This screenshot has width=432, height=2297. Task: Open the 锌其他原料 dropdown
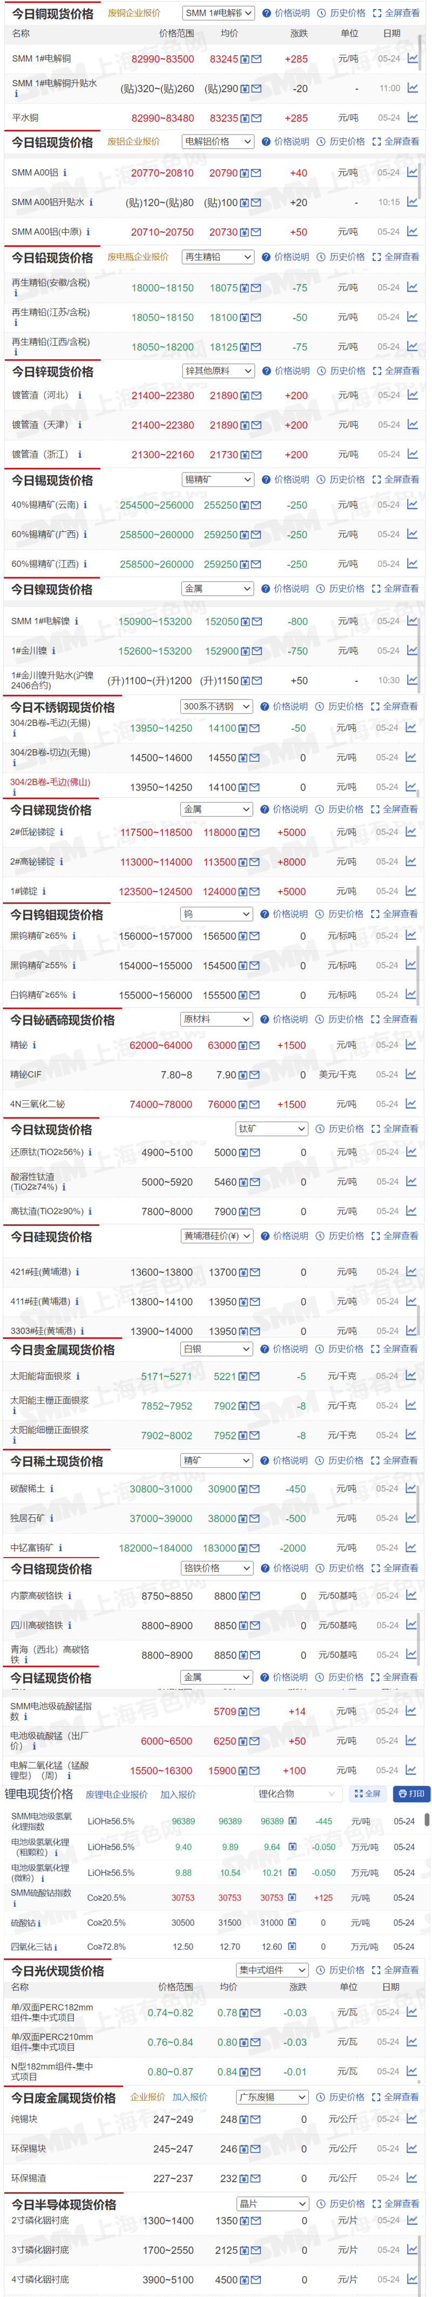click(x=219, y=371)
